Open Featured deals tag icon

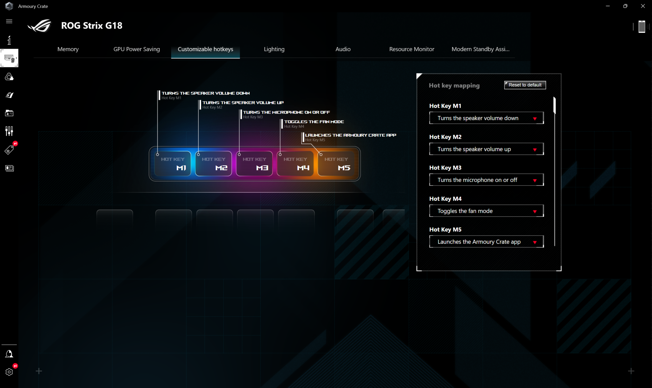click(x=9, y=149)
